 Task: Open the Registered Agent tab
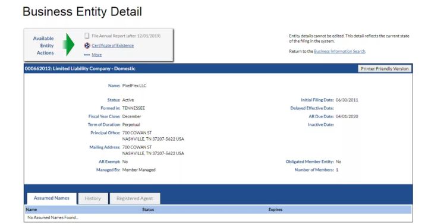pyautogui.click(x=135, y=198)
